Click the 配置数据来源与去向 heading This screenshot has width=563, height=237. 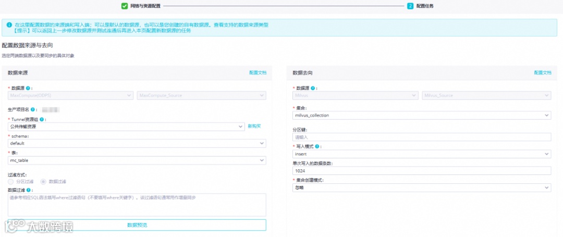28,45
